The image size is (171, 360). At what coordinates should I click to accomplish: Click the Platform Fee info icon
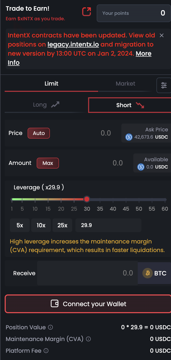(x=46, y=351)
